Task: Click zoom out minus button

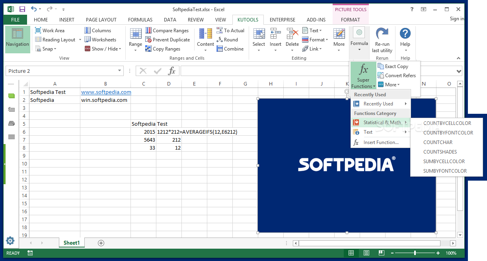Action: pos(392,253)
